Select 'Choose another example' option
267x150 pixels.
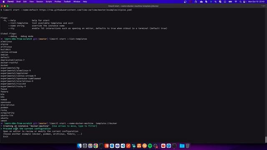tap(43, 134)
